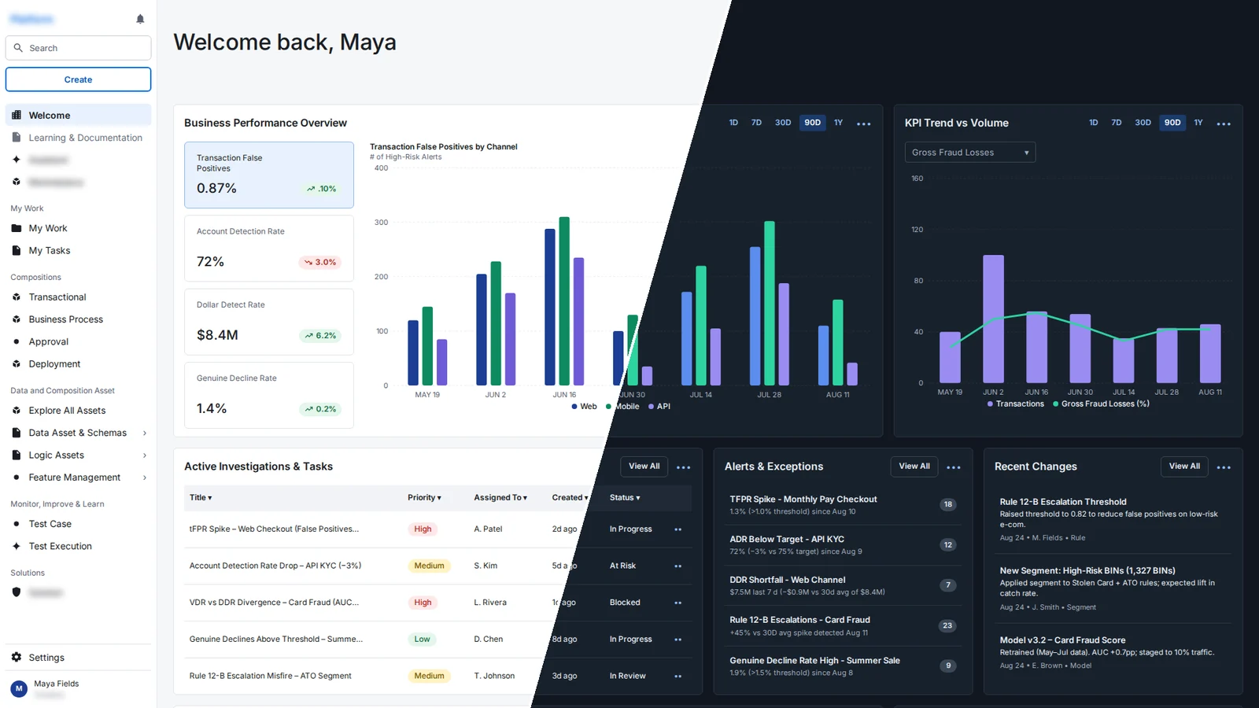
Task: Click Gross Fraud Losses (%) legend dot
Action: pyautogui.click(x=1056, y=404)
